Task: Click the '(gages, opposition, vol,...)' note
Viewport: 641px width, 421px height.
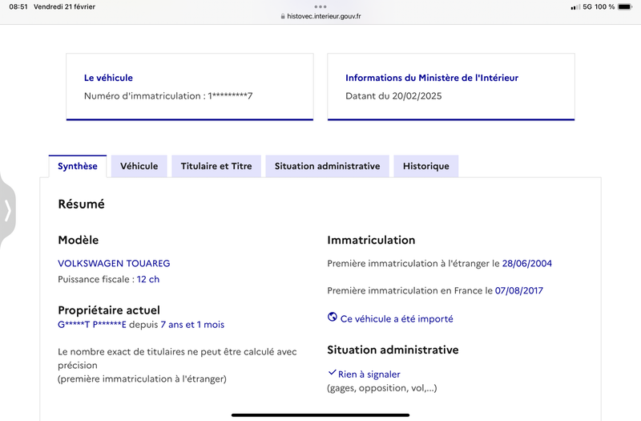Action: click(382, 388)
